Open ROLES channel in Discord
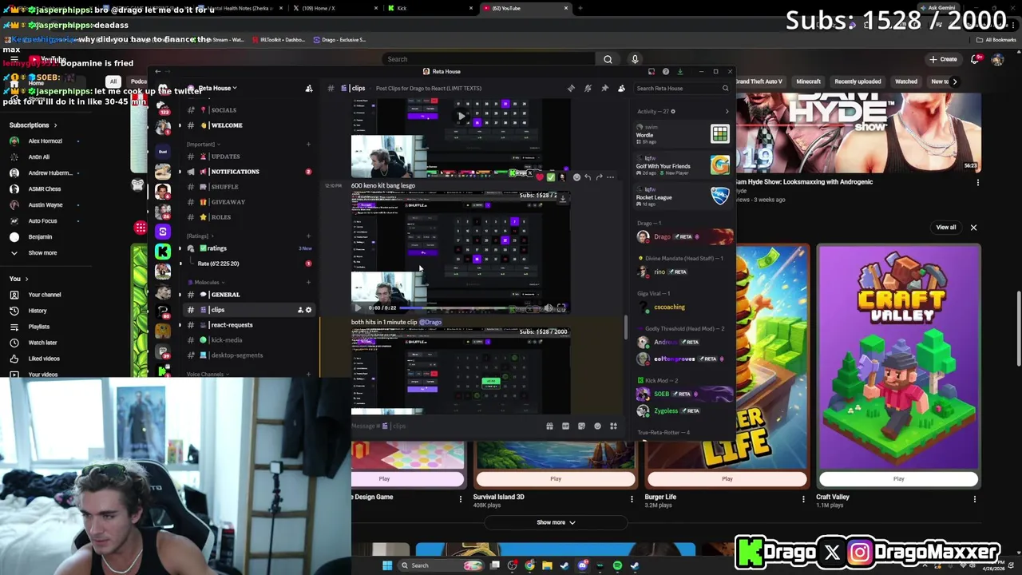Image resolution: width=1022 pixels, height=575 pixels. click(x=248, y=217)
